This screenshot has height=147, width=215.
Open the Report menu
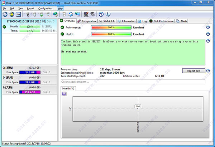(x=30, y=9)
